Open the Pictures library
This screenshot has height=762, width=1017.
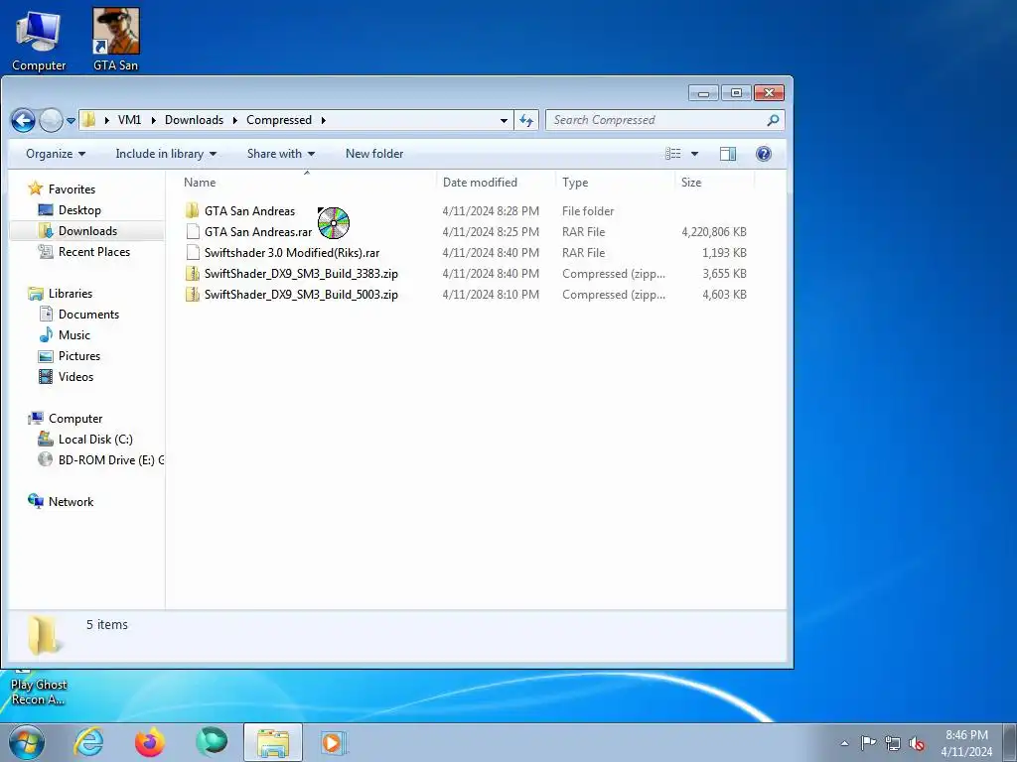tap(79, 356)
